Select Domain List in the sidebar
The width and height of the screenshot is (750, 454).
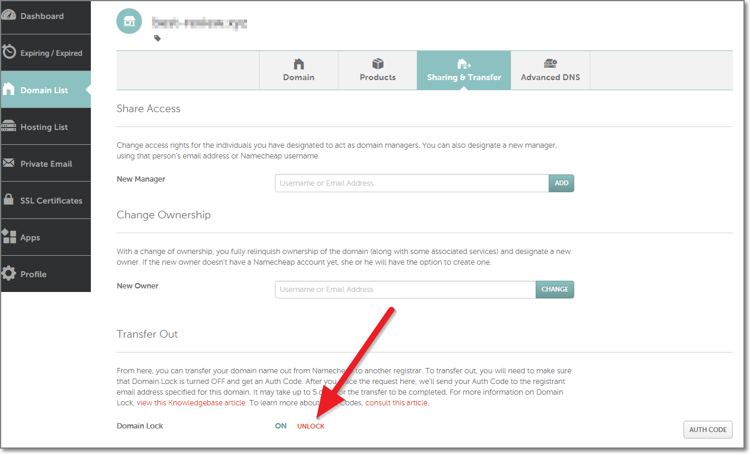coord(46,90)
